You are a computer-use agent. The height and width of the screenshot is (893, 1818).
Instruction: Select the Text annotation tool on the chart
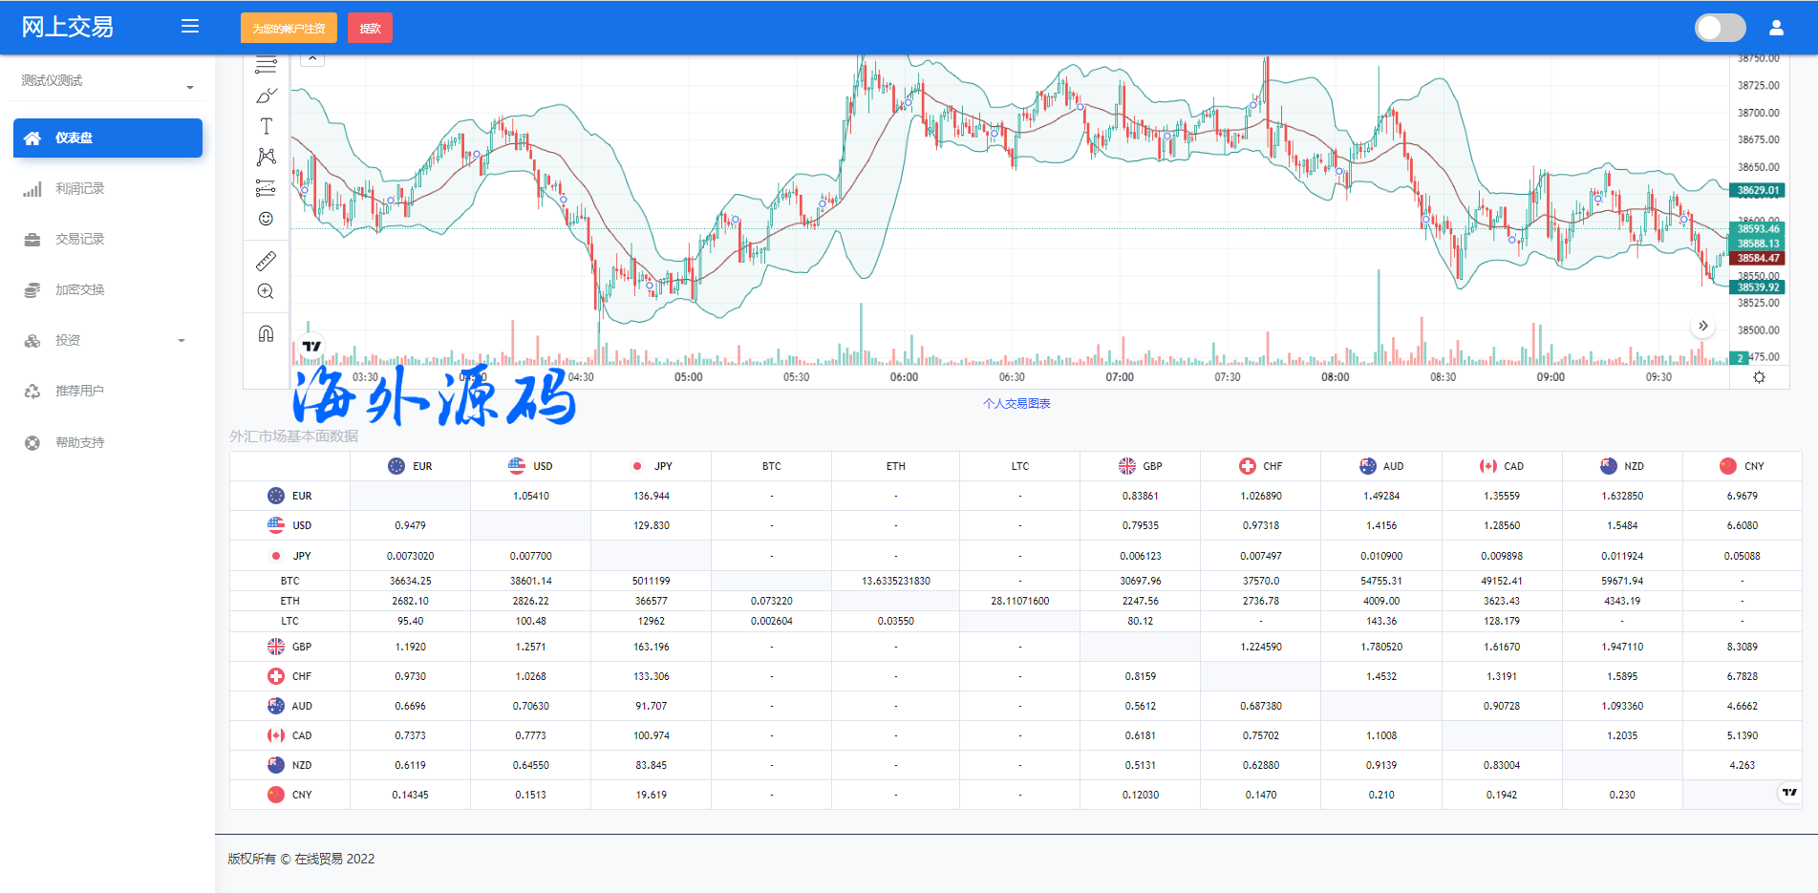pos(266,125)
